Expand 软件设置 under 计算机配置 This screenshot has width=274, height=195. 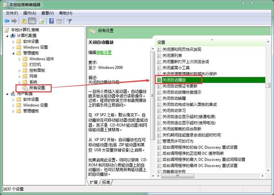click(x=13, y=42)
